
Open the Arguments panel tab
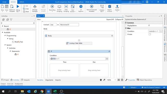coord(49,80)
